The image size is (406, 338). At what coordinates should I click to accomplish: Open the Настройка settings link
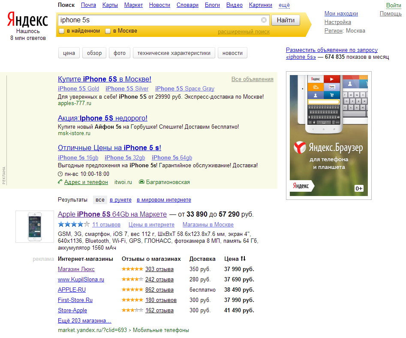[338, 22]
